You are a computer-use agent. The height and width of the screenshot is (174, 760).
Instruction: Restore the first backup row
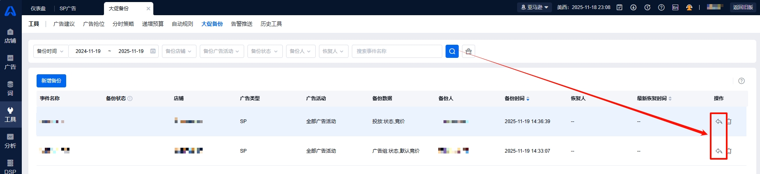718,121
